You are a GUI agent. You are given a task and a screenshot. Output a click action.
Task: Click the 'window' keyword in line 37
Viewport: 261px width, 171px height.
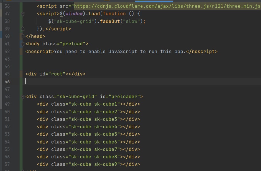pos(74,14)
